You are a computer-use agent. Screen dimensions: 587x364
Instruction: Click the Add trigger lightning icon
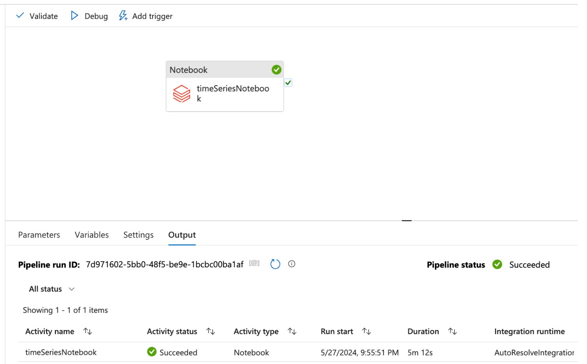pyautogui.click(x=123, y=16)
